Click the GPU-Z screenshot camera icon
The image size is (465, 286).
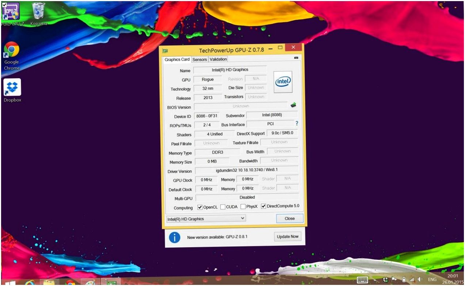pos(296,58)
